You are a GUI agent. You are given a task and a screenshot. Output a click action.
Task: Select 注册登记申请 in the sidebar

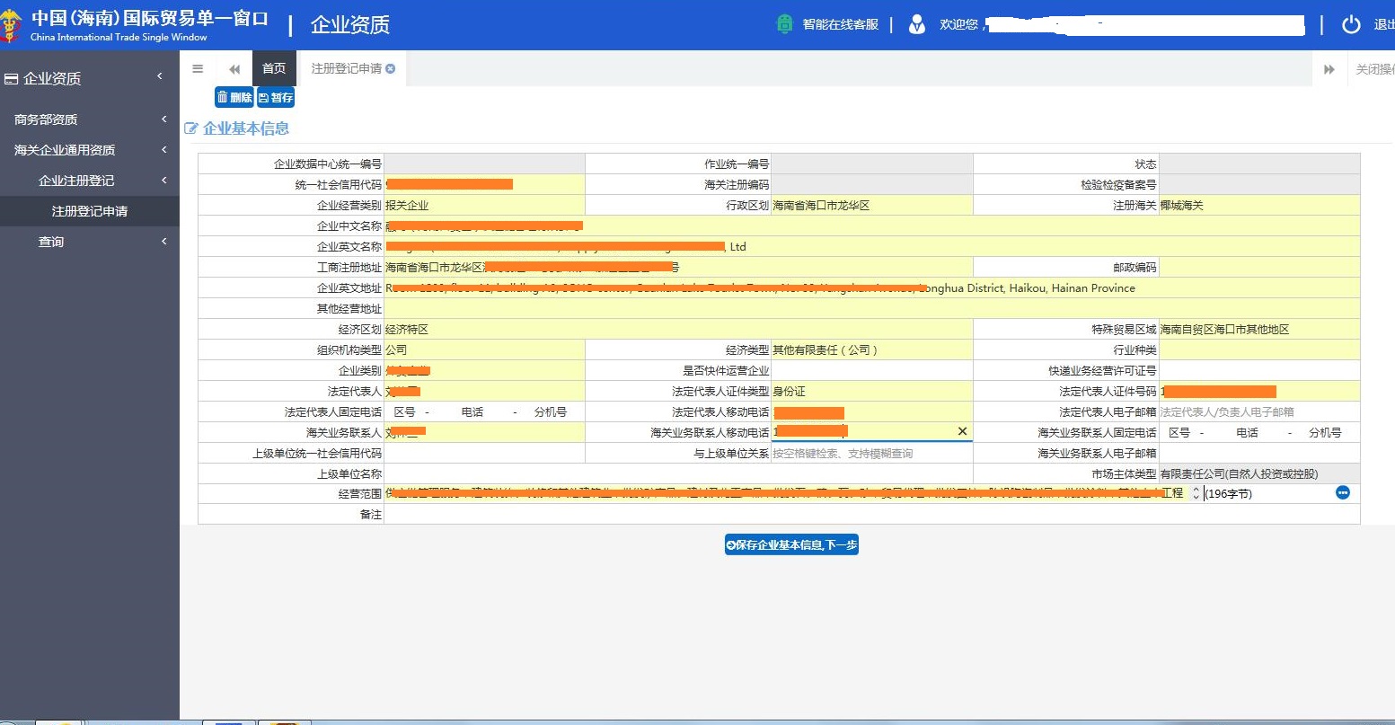90,211
